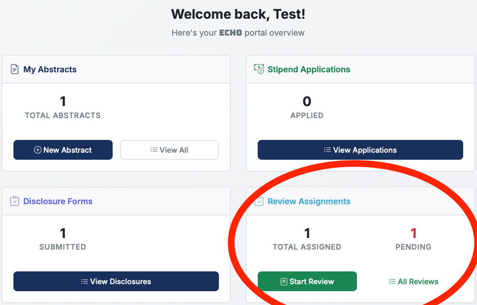Click the Total Assigned reviews count

[x=307, y=233]
